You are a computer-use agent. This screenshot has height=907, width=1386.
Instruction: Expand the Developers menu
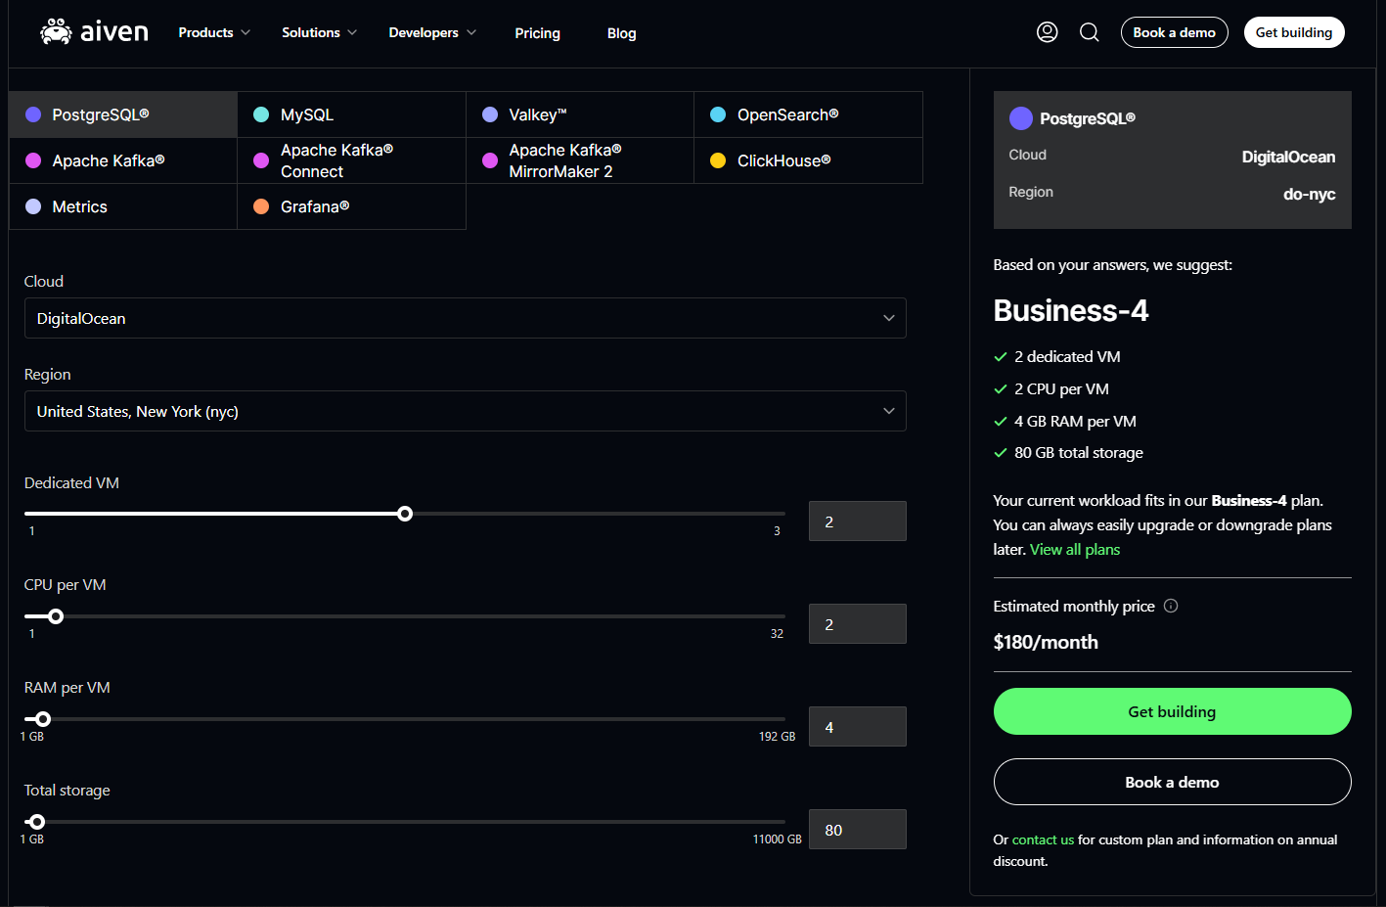coord(432,32)
